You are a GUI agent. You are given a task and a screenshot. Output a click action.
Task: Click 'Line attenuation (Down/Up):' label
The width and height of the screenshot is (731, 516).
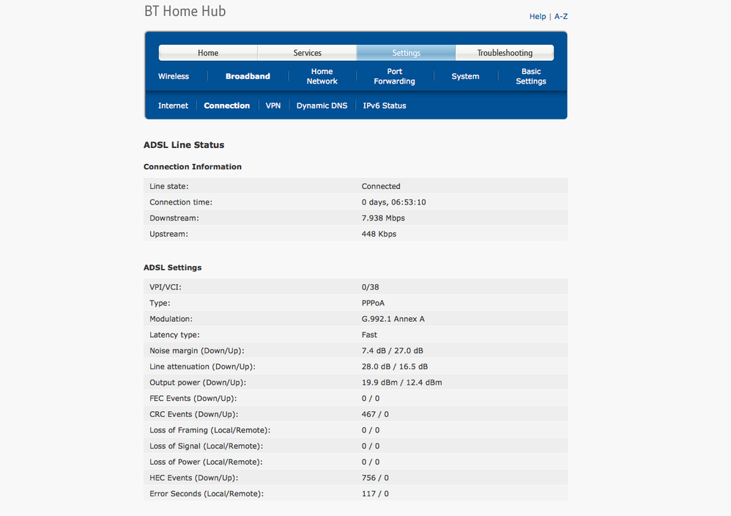pyautogui.click(x=202, y=366)
